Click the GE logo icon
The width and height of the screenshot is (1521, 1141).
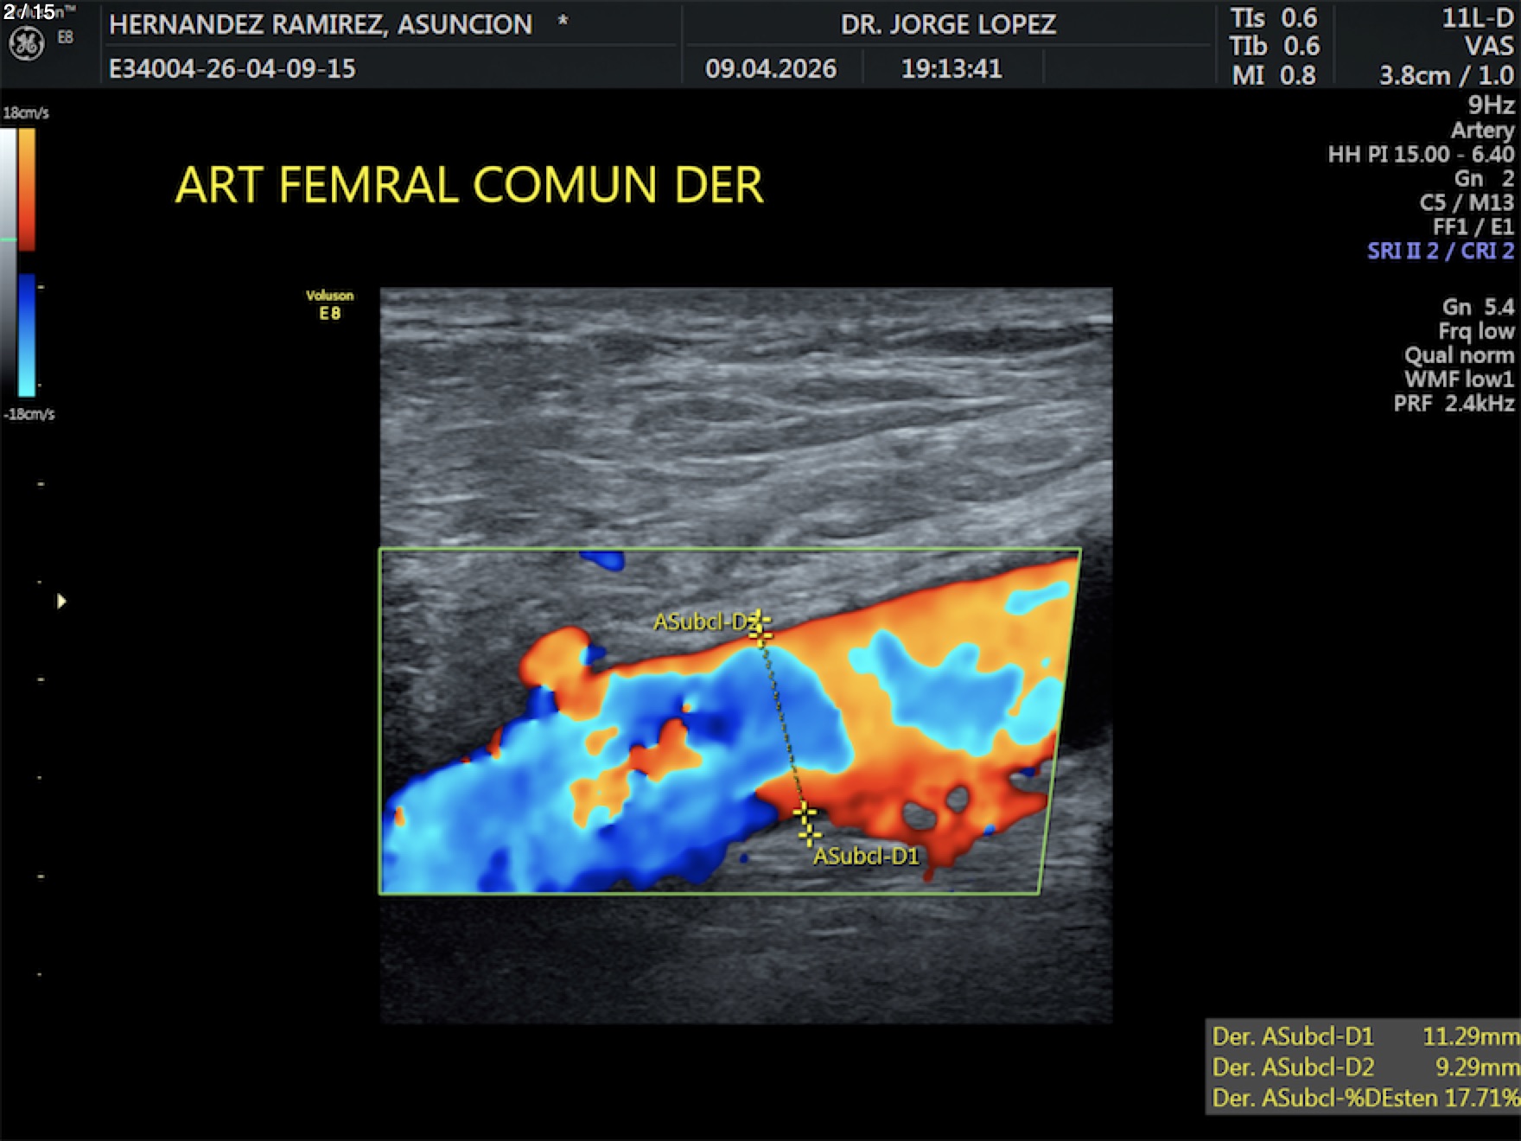pyautogui.click(x=26, y=44)
